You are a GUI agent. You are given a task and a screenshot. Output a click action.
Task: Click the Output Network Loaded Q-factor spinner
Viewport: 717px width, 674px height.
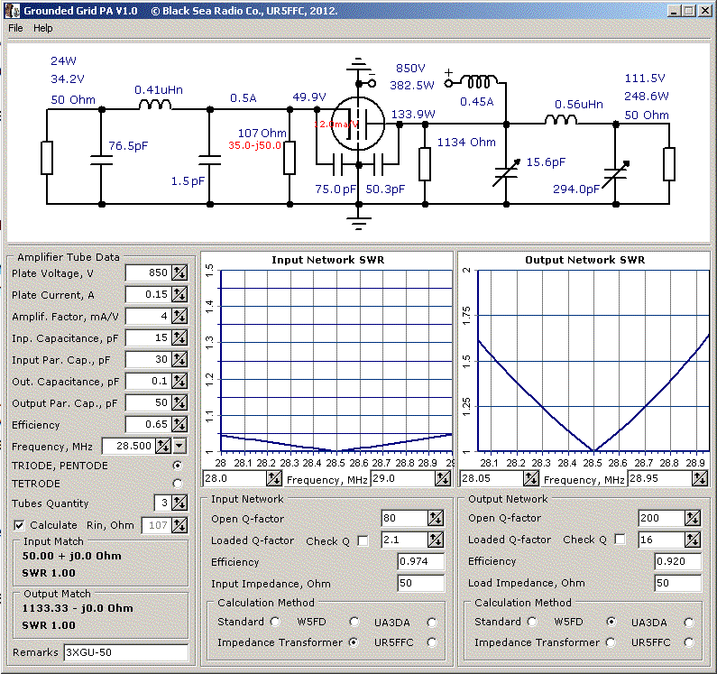pyautogui.click(x=693, y=540)
